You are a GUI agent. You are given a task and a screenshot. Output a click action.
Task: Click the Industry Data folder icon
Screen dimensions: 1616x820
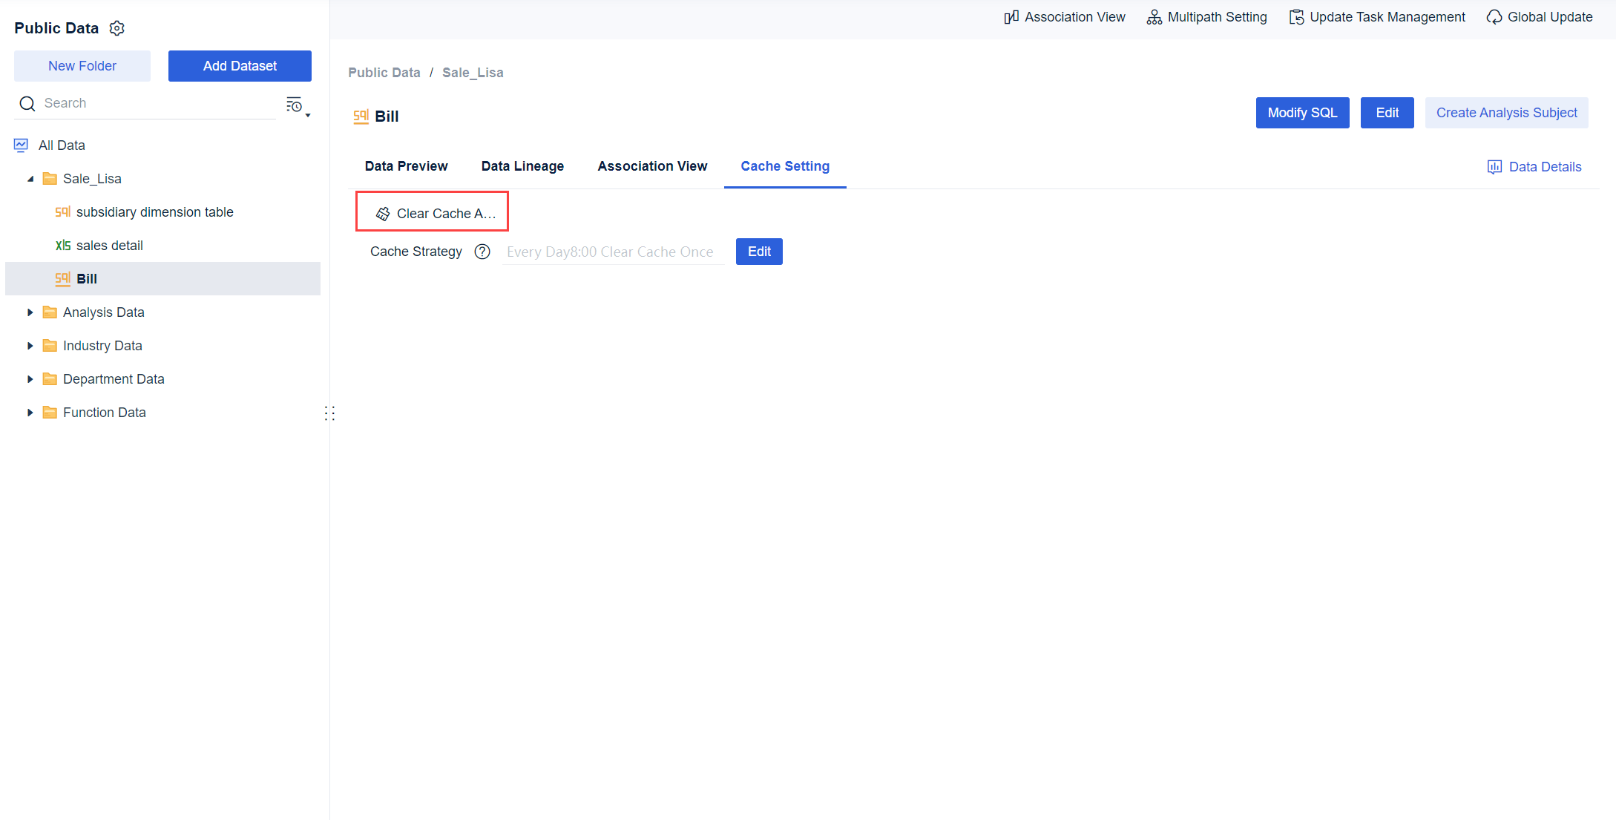click(x=50, y=346)
